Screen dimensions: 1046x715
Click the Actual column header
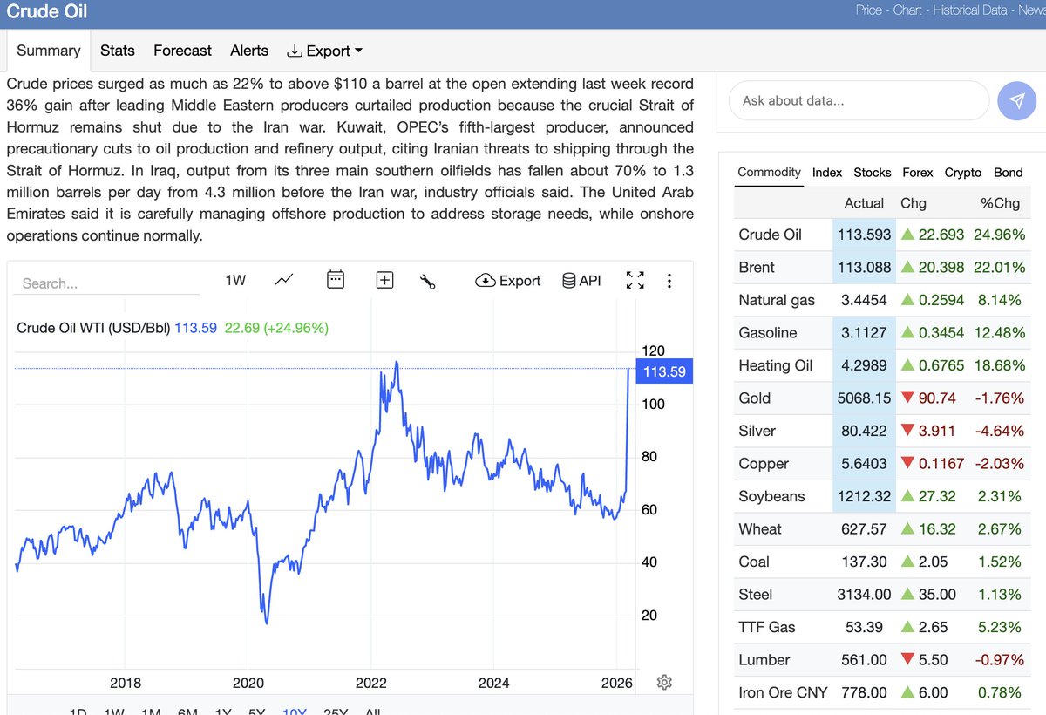pos(864,203)
